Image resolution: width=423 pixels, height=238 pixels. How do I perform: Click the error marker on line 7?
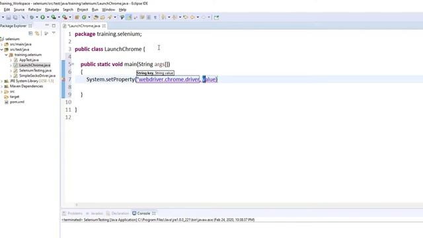point(63,79)
